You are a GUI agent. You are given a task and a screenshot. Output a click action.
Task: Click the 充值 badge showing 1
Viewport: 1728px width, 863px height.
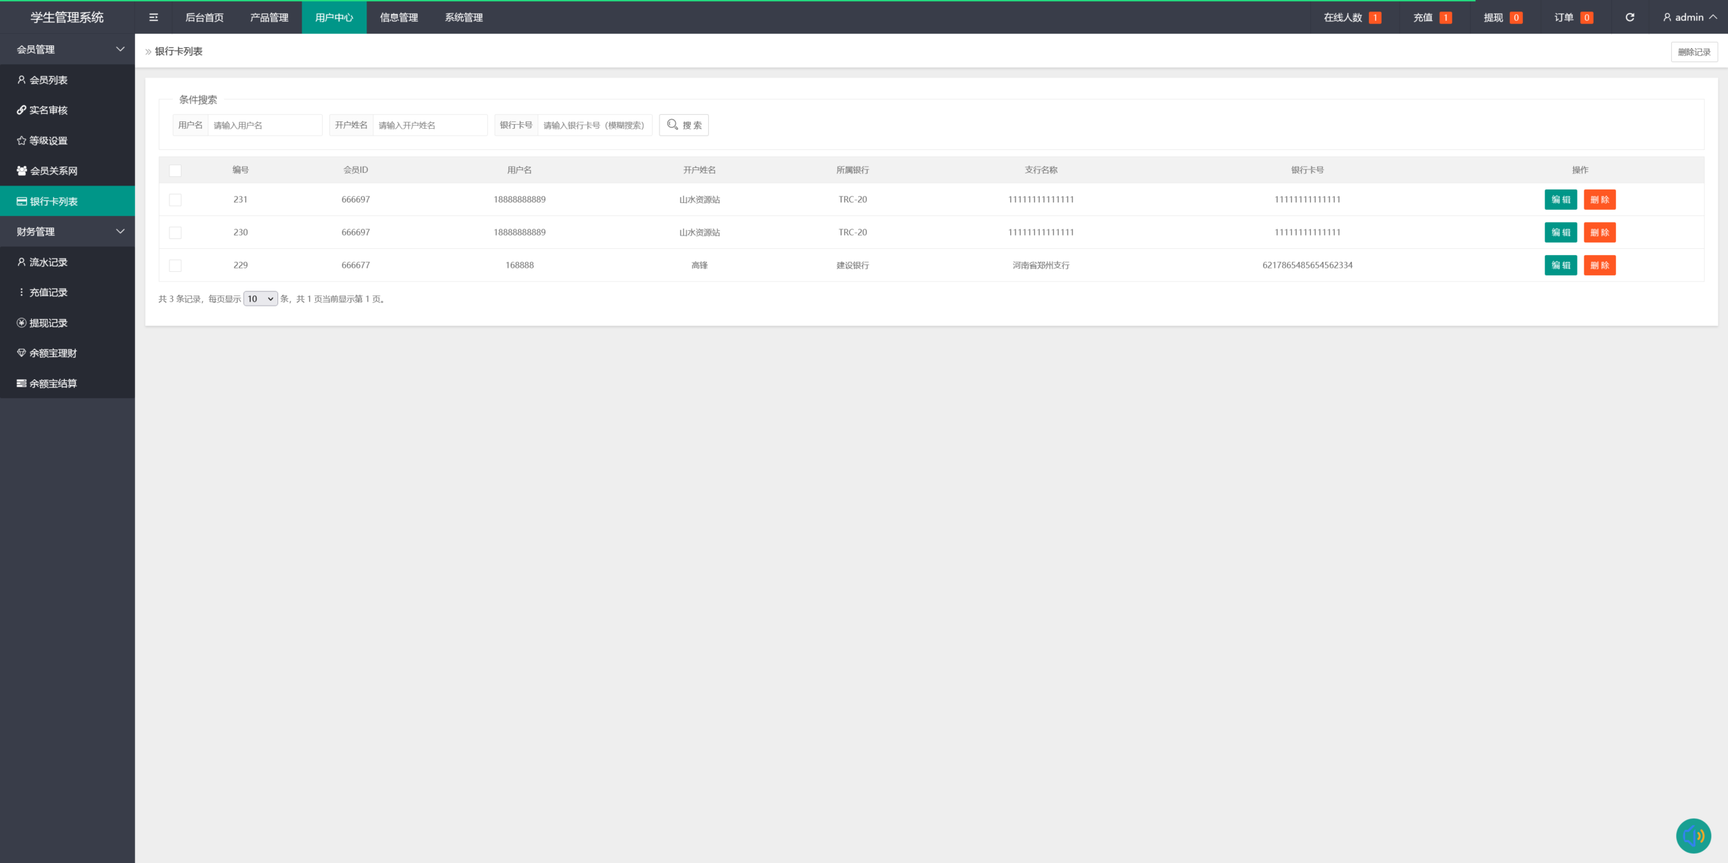click(1446, 18)
